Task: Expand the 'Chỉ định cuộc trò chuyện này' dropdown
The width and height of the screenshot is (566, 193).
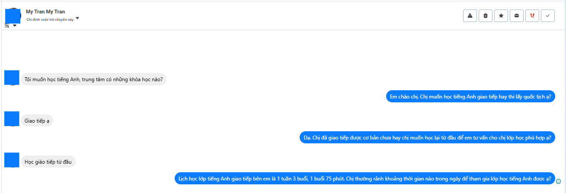Action: click(77, 19)
